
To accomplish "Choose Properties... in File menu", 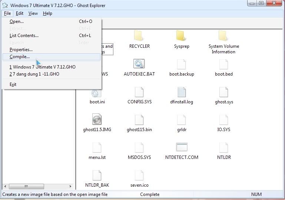I will pyautogui.click(x=52, y=50).
